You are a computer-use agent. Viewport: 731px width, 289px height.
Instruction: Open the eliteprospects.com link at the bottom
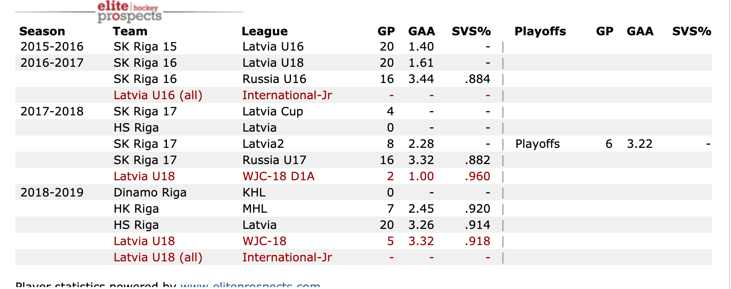[x=250, y=285]
